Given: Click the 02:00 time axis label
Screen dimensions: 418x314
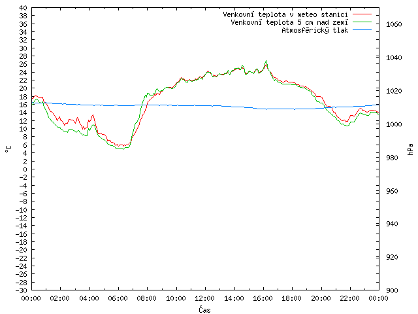Looking at the screenshot, I should [x=60, y=298].
